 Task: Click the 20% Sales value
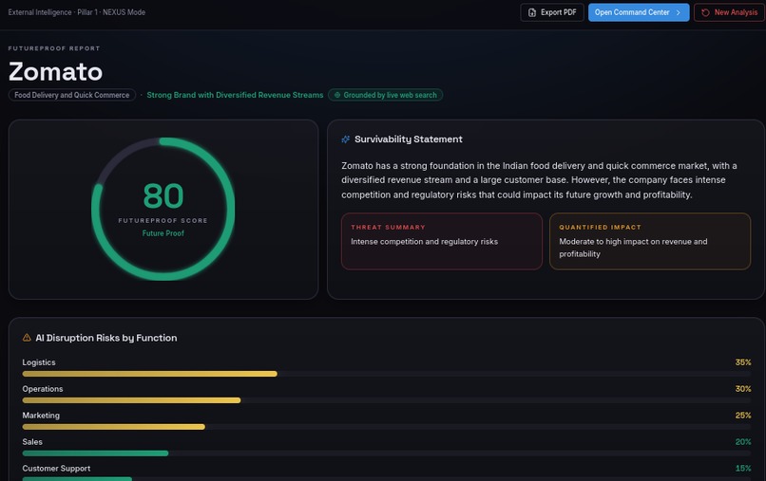pos(743,442)
